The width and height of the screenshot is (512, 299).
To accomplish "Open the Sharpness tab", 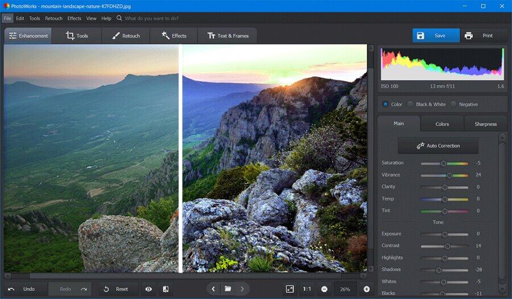I will (485, 124).
